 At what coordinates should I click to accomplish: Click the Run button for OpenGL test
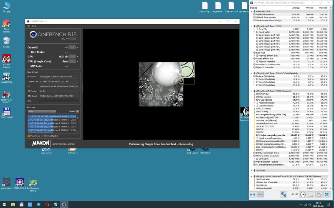(x=72, y=47)
